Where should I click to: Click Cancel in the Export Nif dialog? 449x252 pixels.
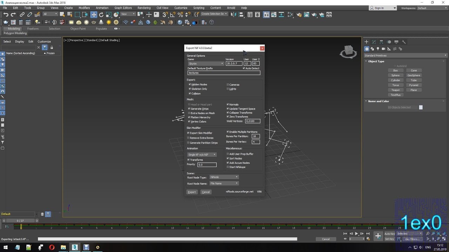pyautogui.click(x=206, y=192)
